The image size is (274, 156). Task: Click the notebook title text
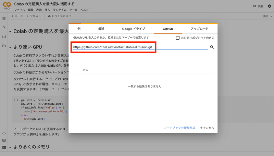pyautogui.click(x=45, y=4)
